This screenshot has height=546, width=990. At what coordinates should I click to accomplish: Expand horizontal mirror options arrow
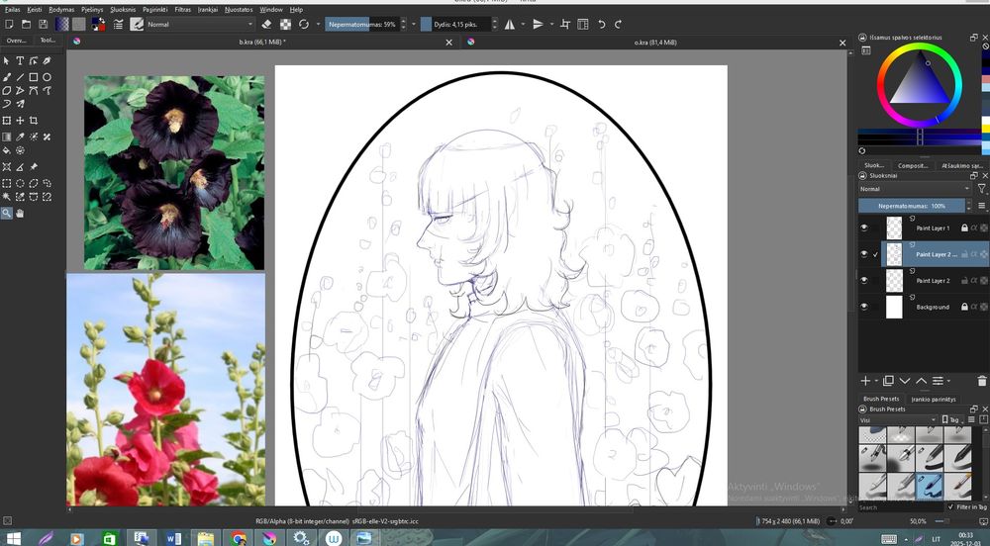(523, 24)
